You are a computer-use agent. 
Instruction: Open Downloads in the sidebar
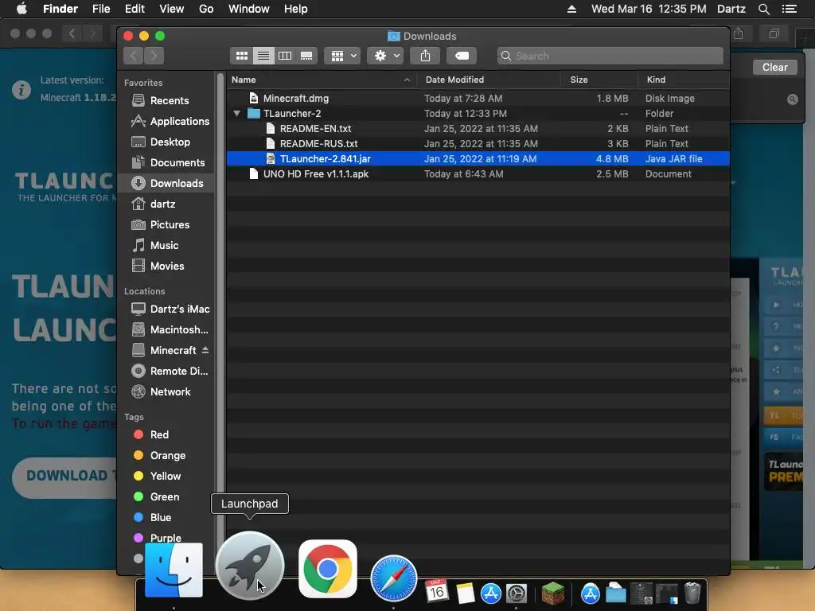166,184
